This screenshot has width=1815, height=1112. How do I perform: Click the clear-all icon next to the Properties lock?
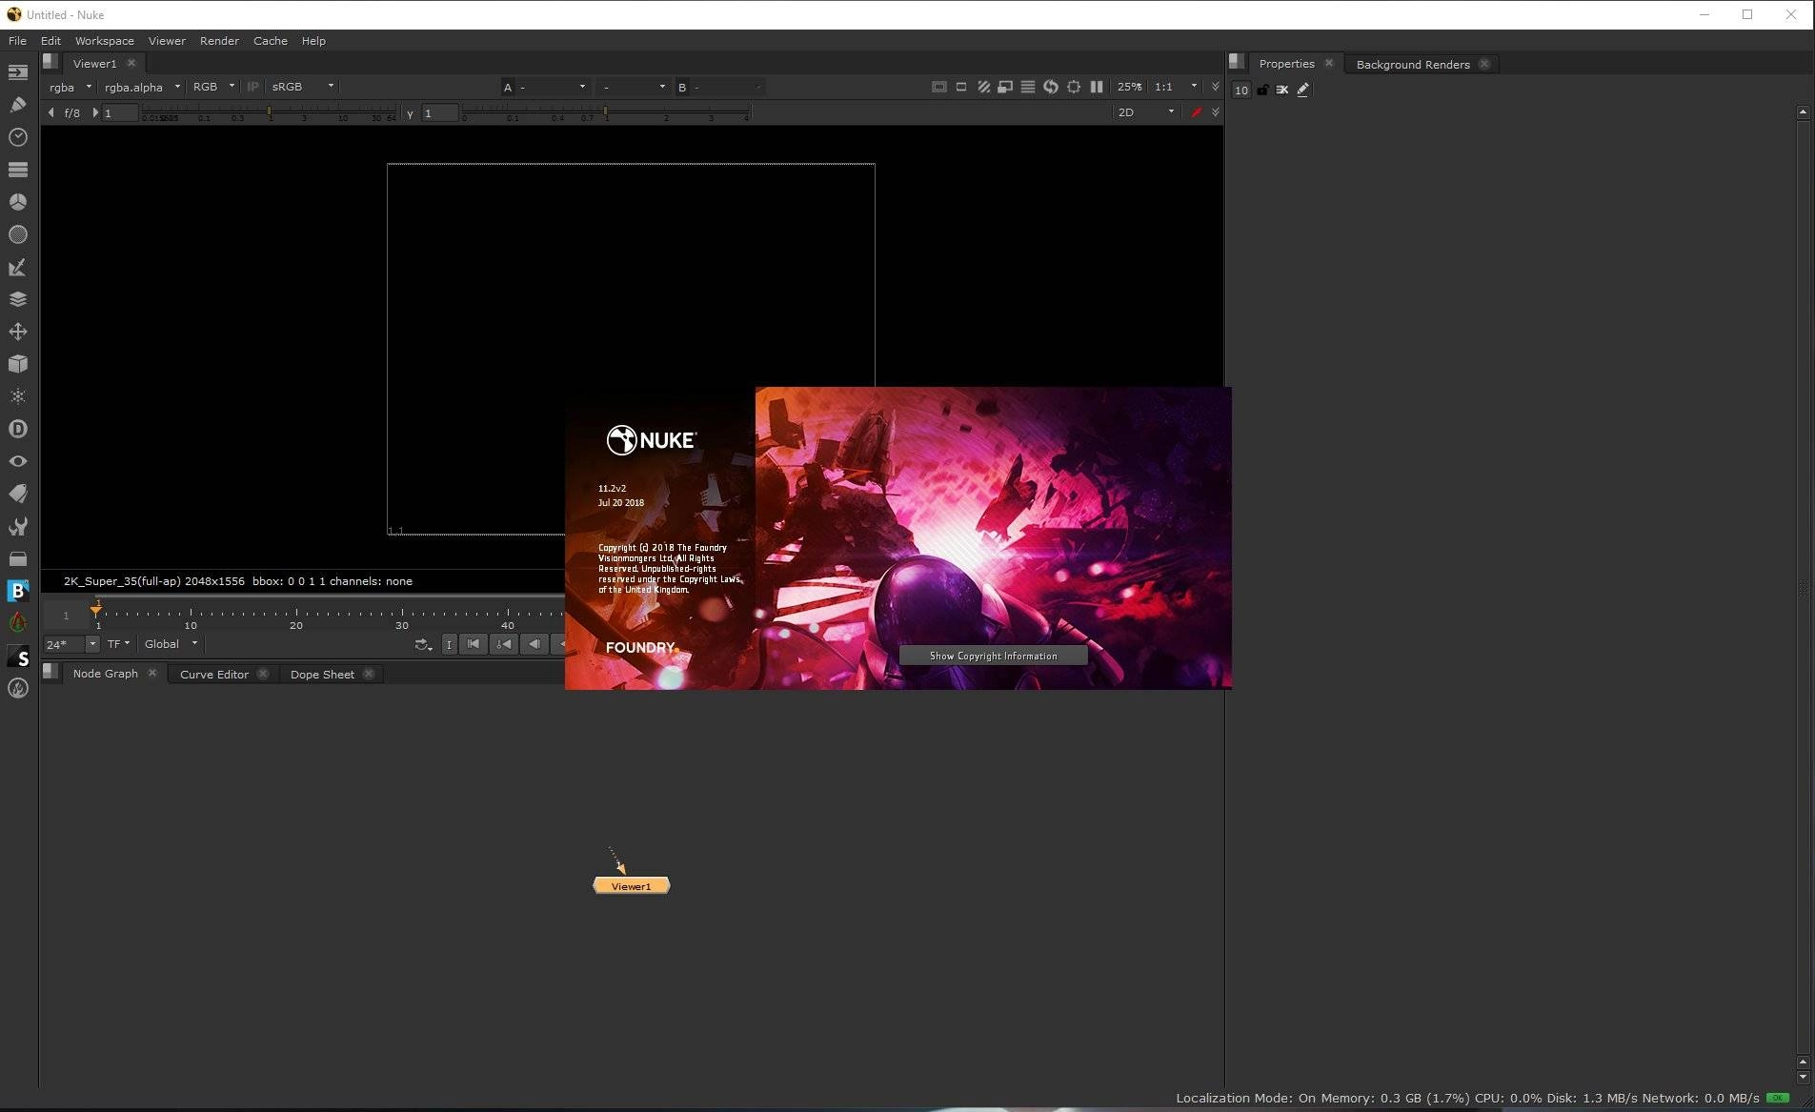coord(1282,90)
